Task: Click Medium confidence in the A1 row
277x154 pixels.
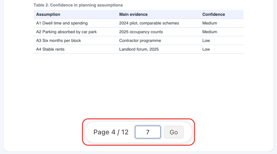Action: [x=210, y=23]
